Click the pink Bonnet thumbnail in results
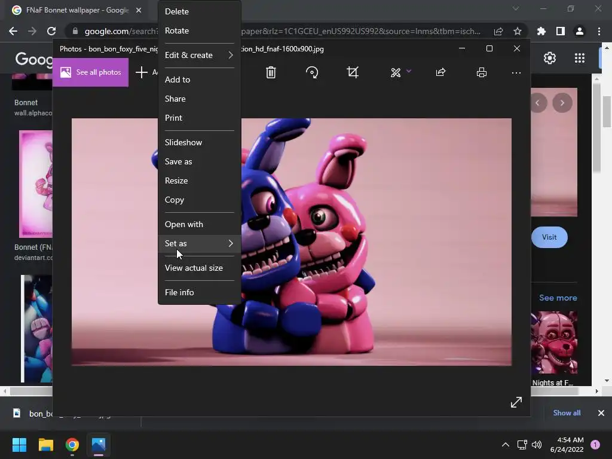Viewport: 612px width, 459px height. coord(36,184)
